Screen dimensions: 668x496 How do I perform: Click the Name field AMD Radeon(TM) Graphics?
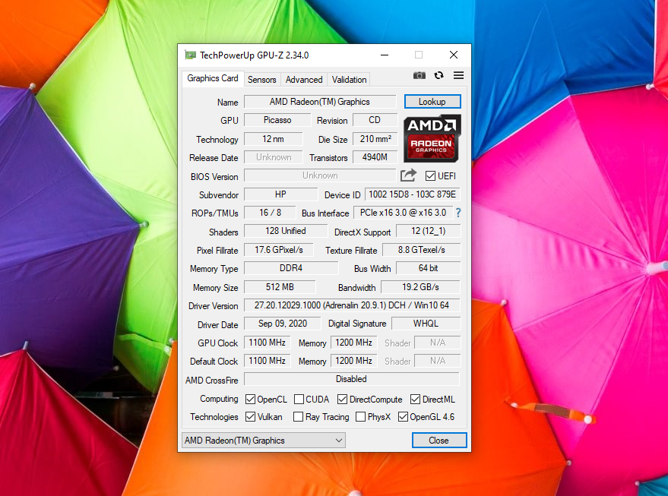point(320,102)
